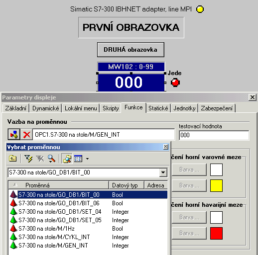
Task: Click white swatch in horní varovné meze
Action: click(216, 170)
